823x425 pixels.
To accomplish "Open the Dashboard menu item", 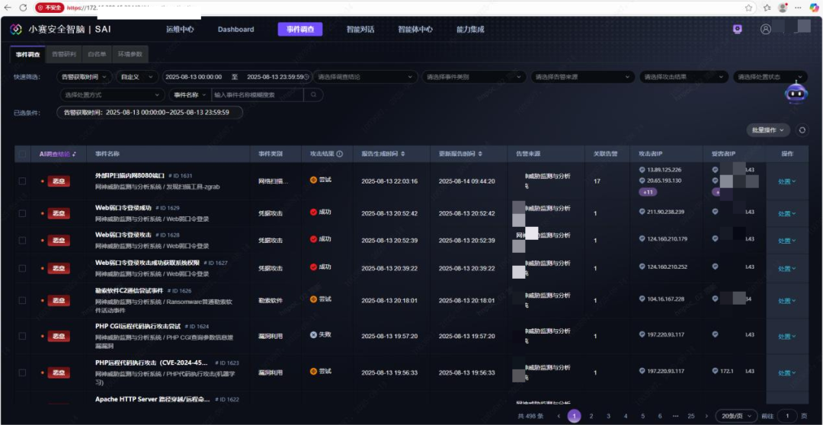I will point(235,30).
